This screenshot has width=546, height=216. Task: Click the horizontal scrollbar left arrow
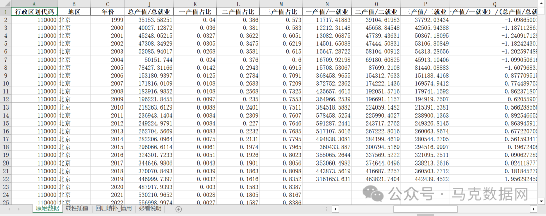pos(335,209)
